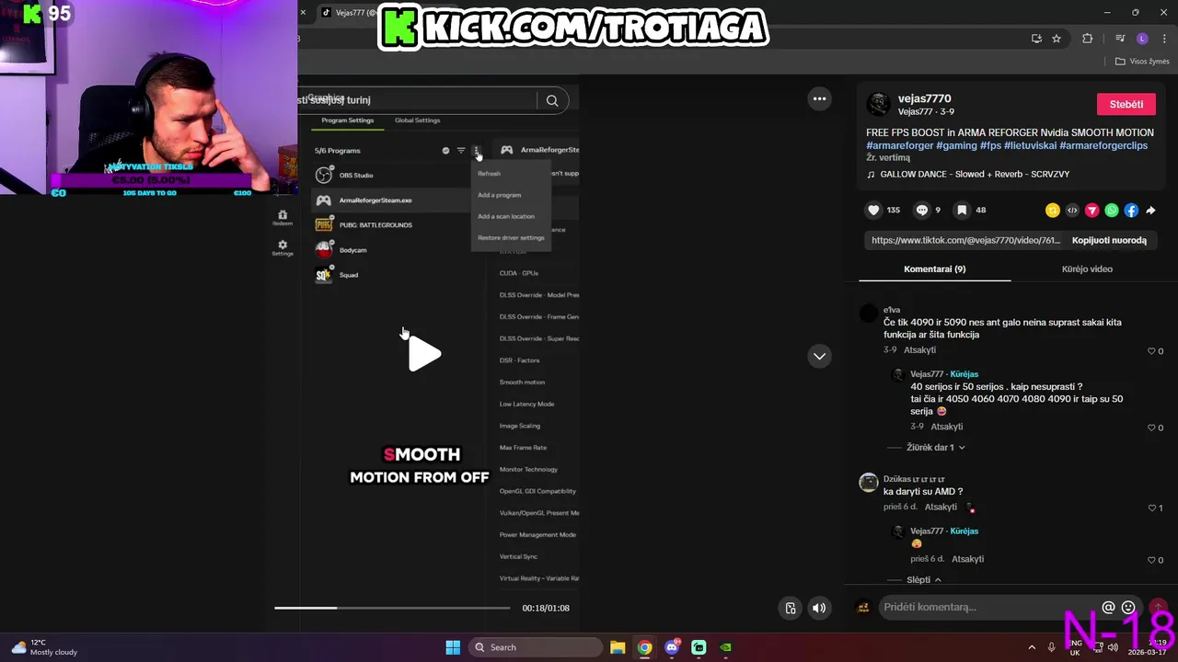Like the Vejas777 reply about 40 serijos
The width and height of the screenshot is (1178, 662).
tap(1151, 428)
